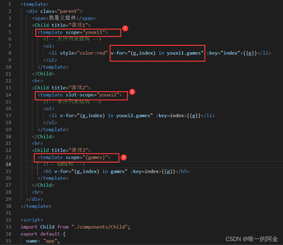Click style="color:red" on line 8
Screen dimensions: 283x245
[x=84, y=53]
